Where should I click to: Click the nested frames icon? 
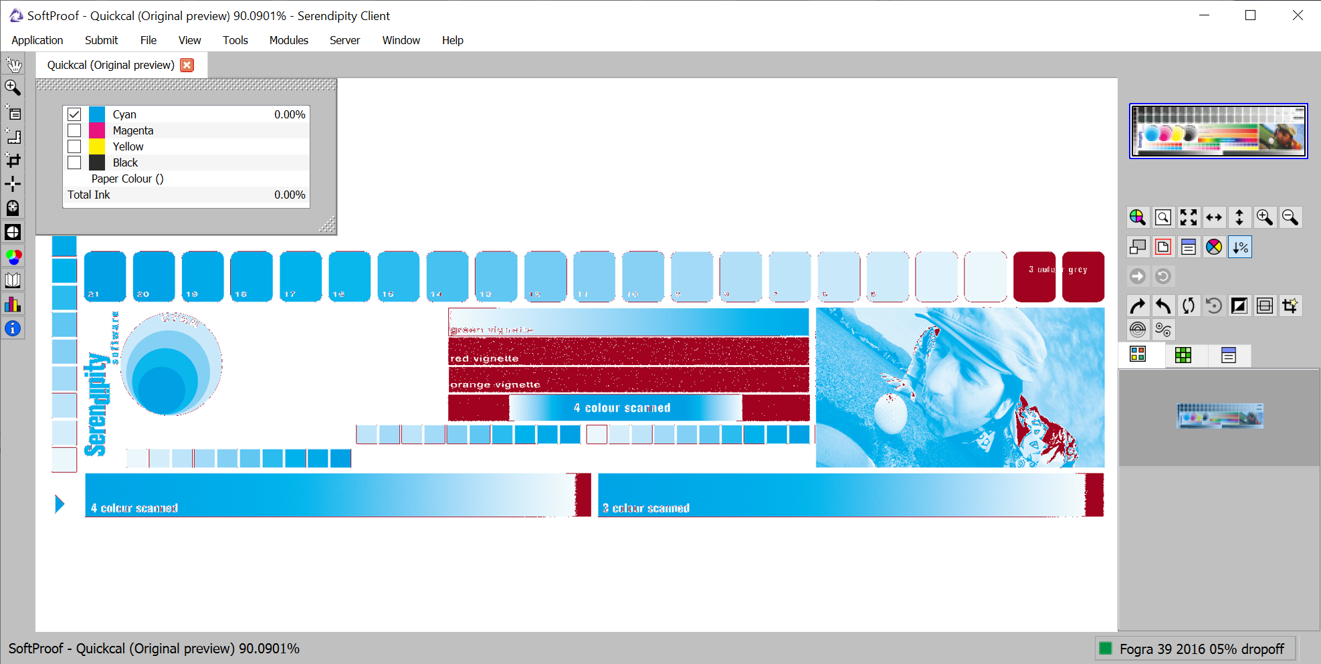1264,306
